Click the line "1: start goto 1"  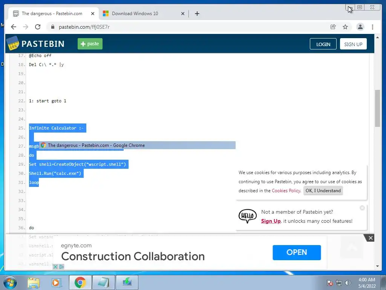click(47, 101)
